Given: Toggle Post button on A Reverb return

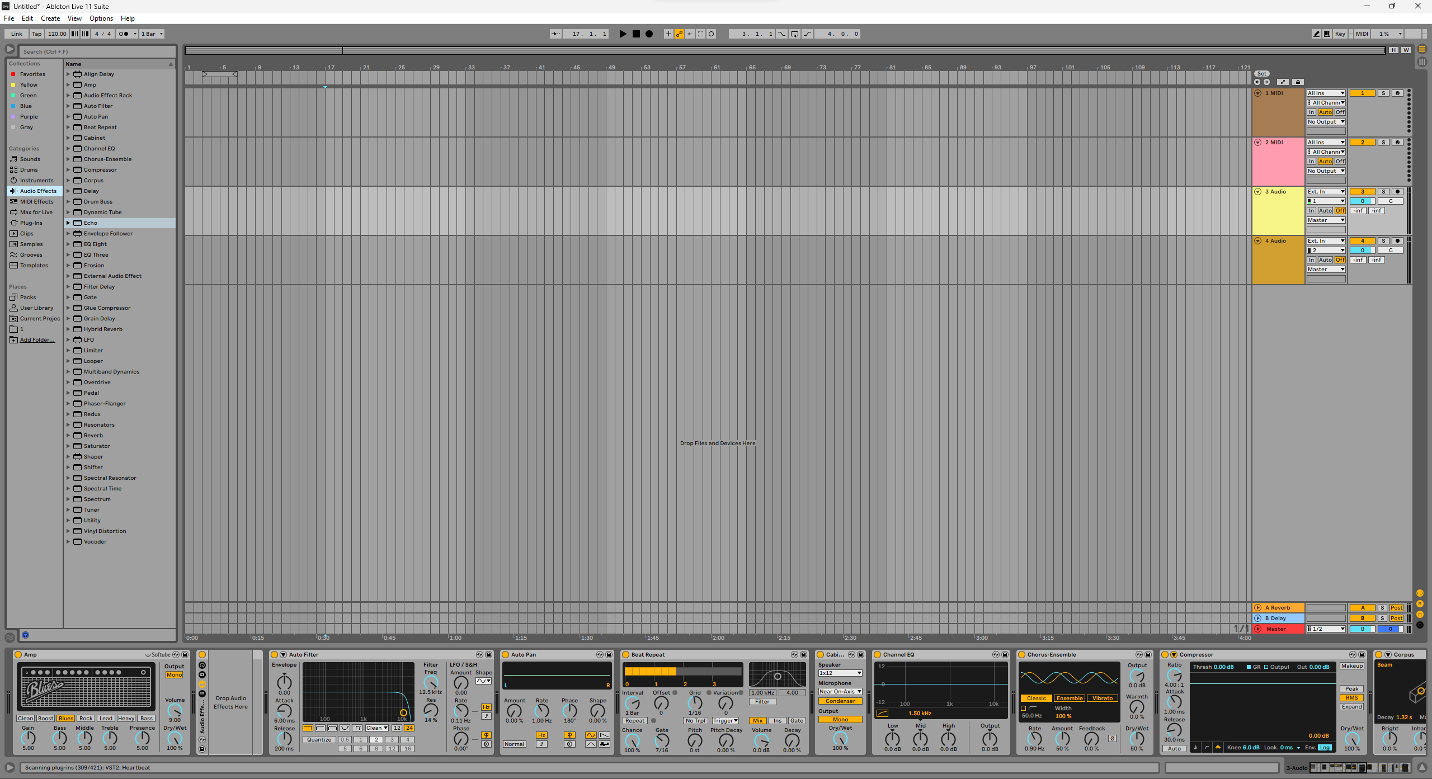Looking at the screenshot, I should point(1396,607).
